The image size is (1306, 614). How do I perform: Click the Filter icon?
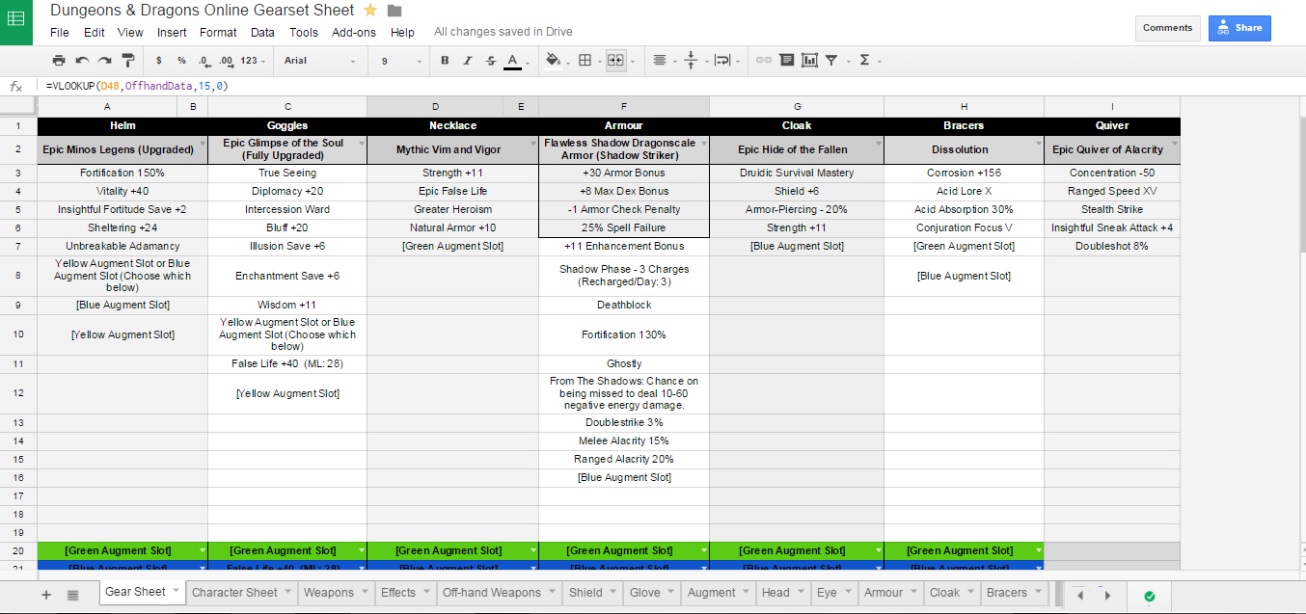831,60
